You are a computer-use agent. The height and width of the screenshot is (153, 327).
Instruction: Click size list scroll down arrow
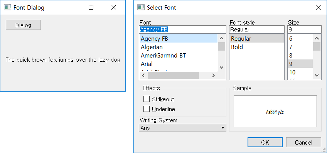pos(317,76)
